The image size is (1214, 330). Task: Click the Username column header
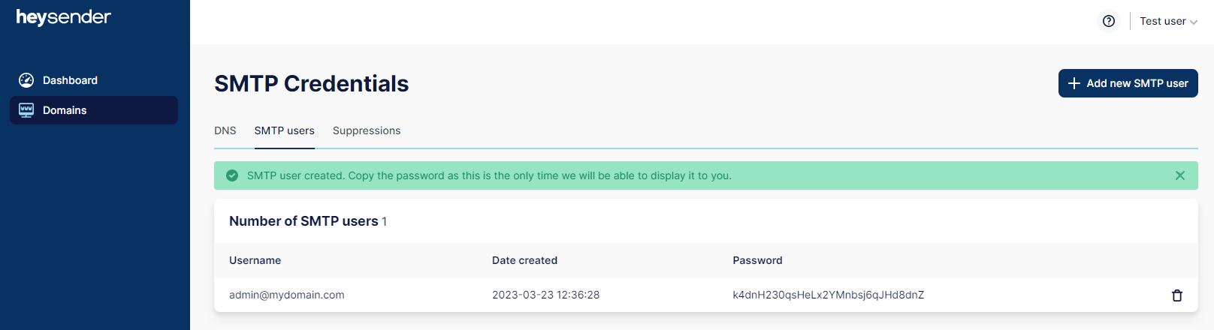255,260
